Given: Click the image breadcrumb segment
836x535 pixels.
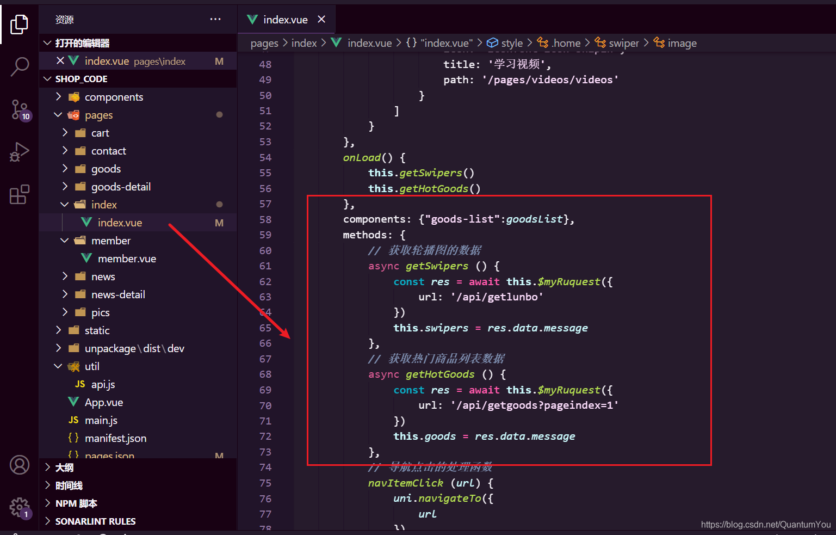Looking at the screenshot, I should click(x=675, y=43).
